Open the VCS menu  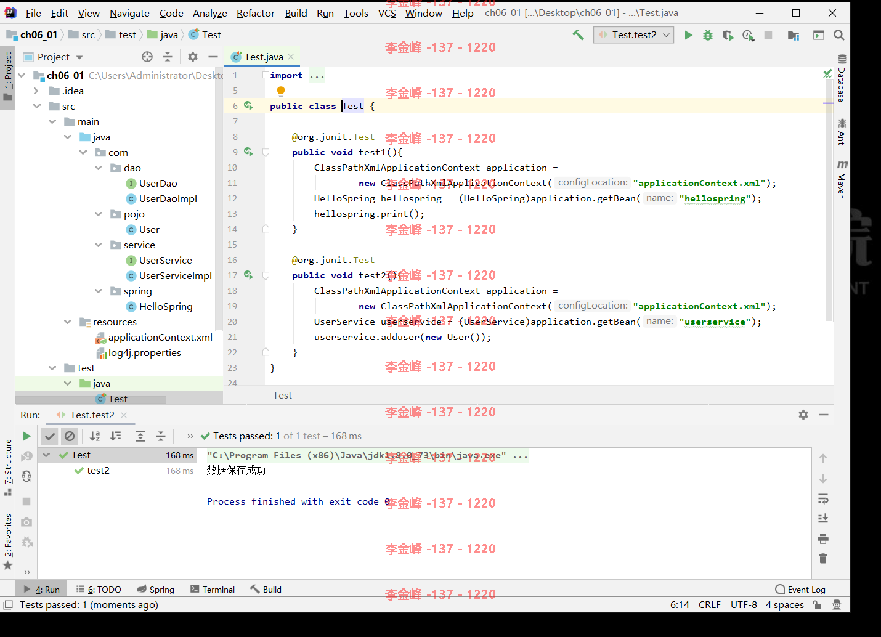click(x=387, y=13)
